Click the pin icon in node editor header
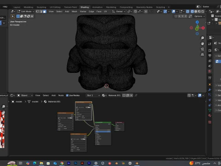221x166 pixels. (136, 95)
